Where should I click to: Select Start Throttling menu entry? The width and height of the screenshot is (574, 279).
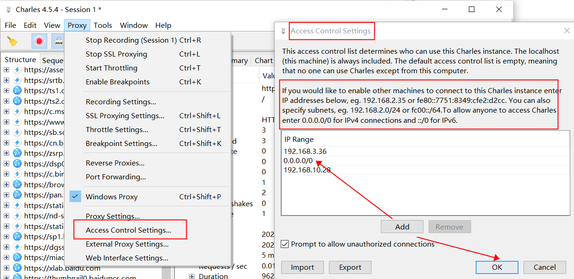click(x=112, y=68)
